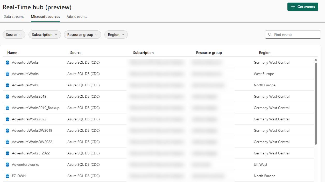Expand the Subscription filter

(45, 34)
